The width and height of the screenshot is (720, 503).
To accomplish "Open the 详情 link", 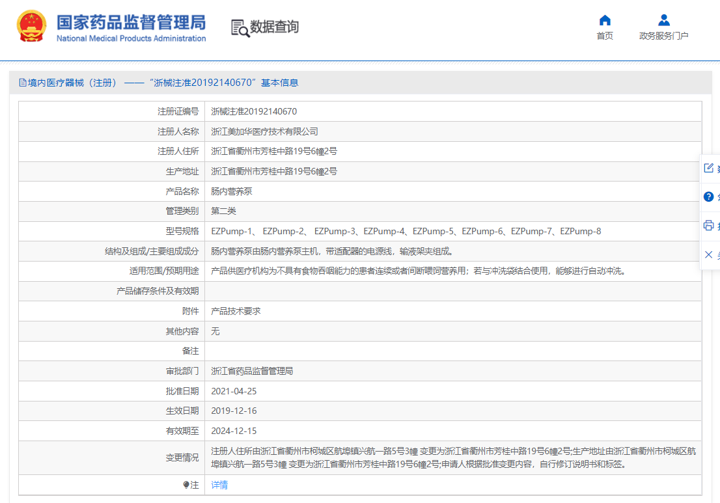I will coord(219,485).
